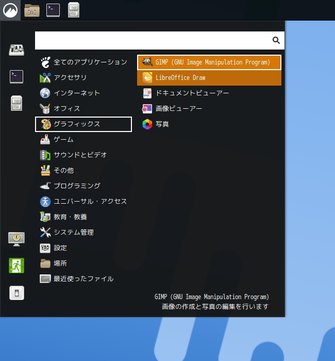Launch GIMP (GNU Image Manipulation Program)

point(209,62)
